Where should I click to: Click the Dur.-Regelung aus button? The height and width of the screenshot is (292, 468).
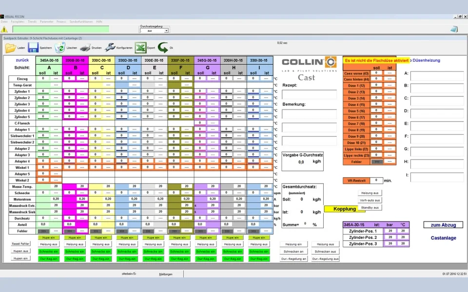[x=325, y=259]
